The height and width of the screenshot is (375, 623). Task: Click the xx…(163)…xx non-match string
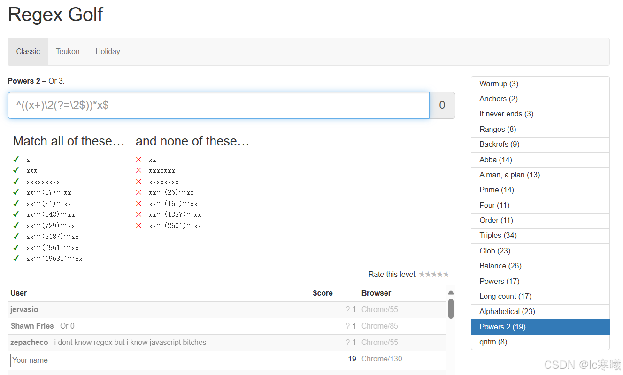[173, 204]
